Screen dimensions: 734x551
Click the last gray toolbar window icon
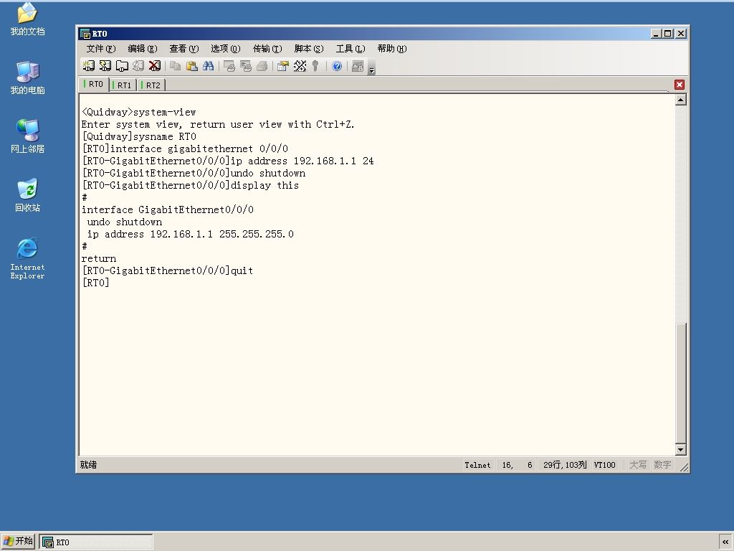click(x=358, y=66)
